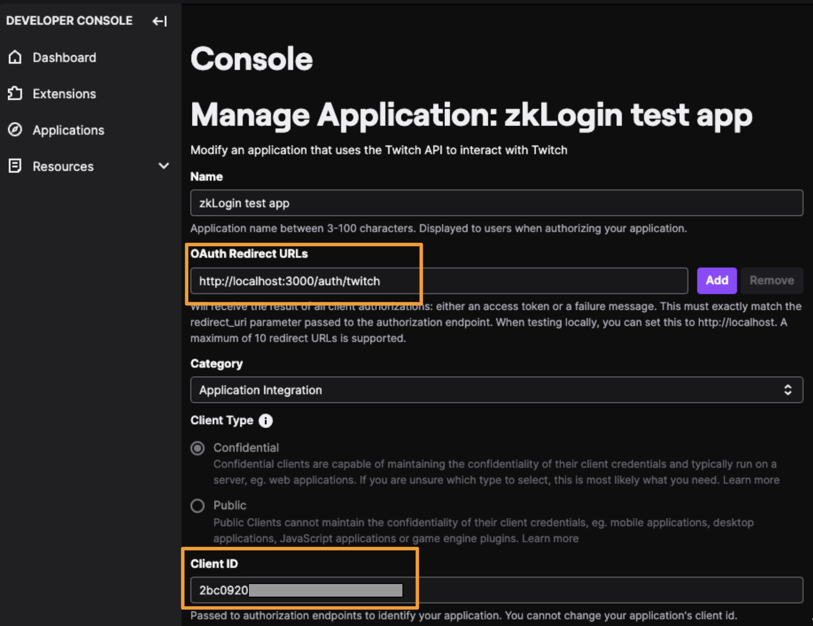Click the Client ID field
Screen dimensions: 813x626
[x=496, y=590]
